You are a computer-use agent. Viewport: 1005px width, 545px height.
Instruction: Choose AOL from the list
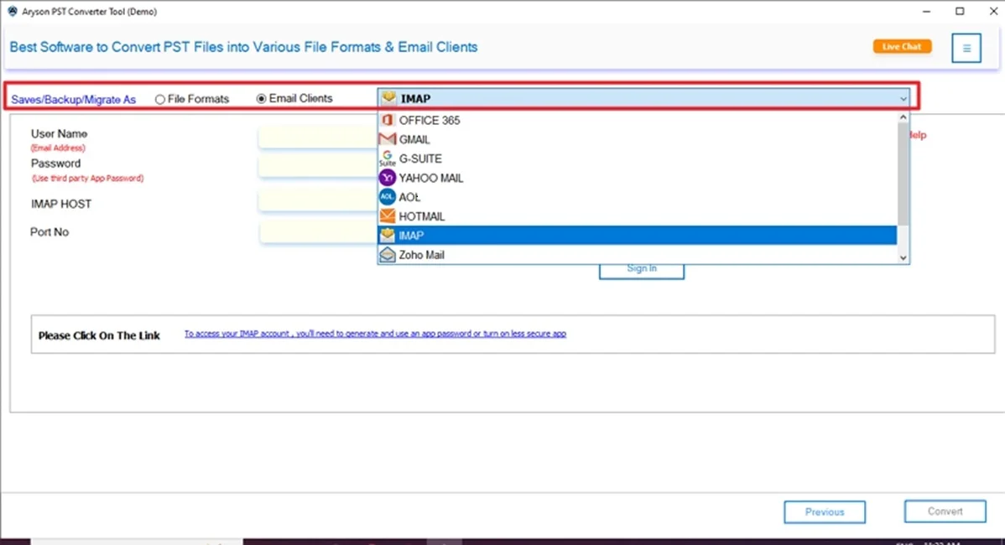tap(637, 196)
